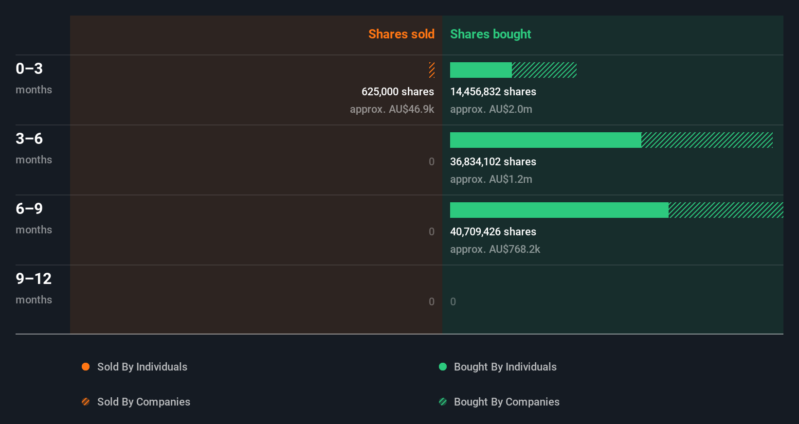This screenshot has height=424, width=799.
Task: Click the solid green bar for 0–3 months
Action: click(481, 70)
